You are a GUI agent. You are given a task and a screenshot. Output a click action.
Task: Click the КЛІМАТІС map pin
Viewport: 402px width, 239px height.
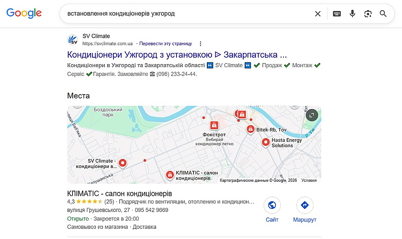tap(170, 175)
